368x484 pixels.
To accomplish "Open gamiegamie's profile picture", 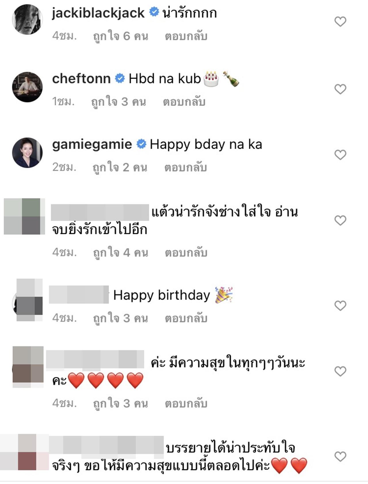I will point(27,153).
